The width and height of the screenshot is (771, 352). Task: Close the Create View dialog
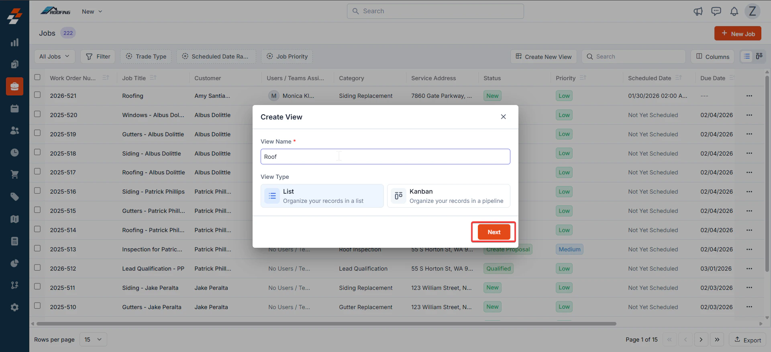503,117
